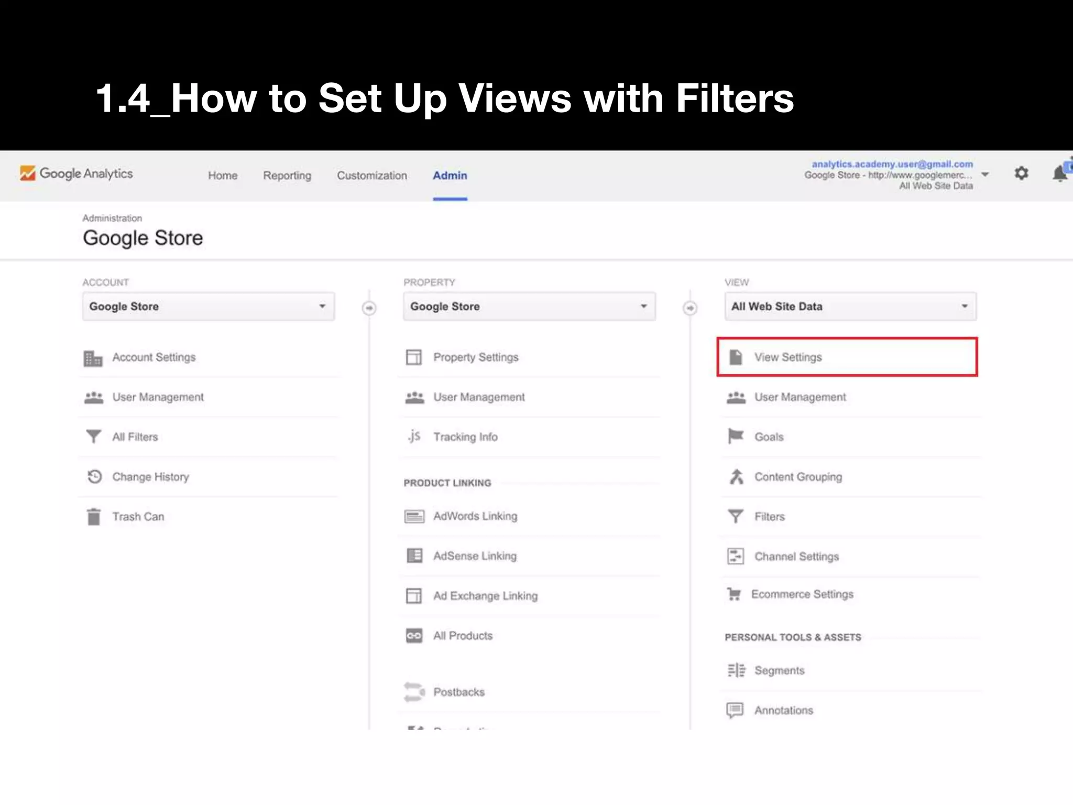The image size is (1073, 805).
Task: Open the Property dropdown showing Google Store
Action: [529, 307]
